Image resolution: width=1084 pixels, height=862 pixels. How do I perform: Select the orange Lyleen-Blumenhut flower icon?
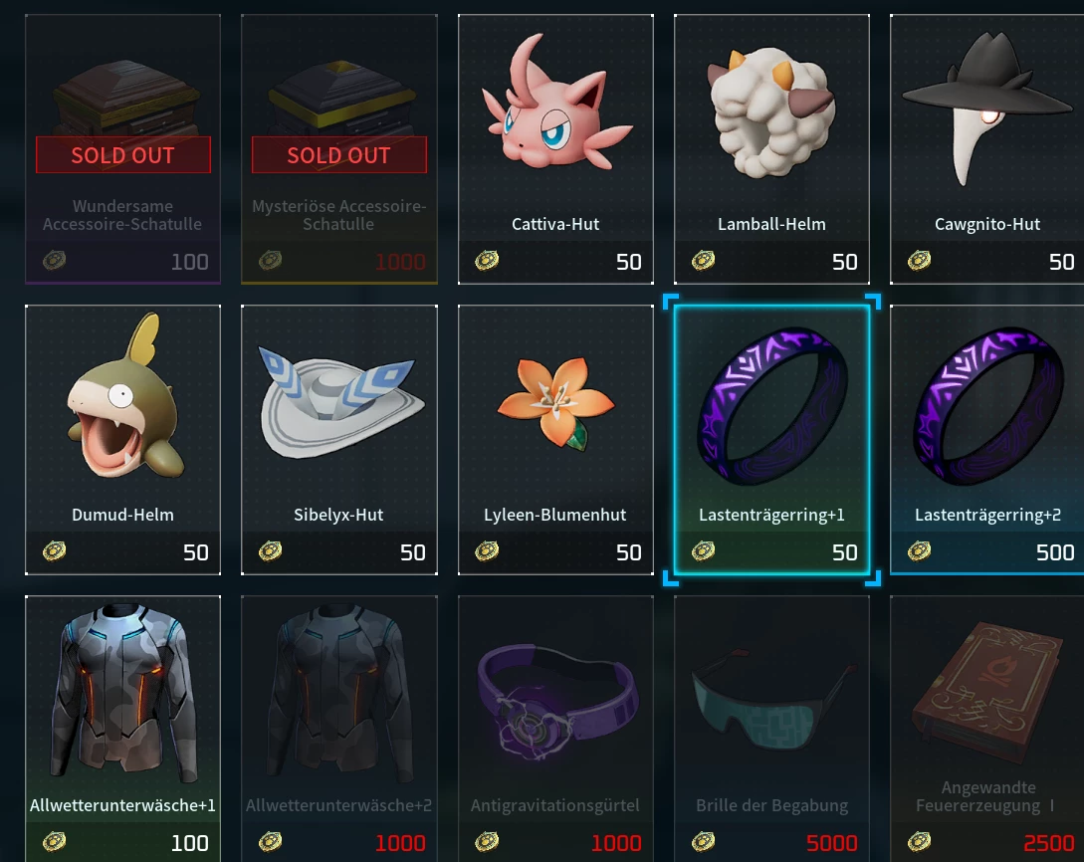click(x=555, y=402)
